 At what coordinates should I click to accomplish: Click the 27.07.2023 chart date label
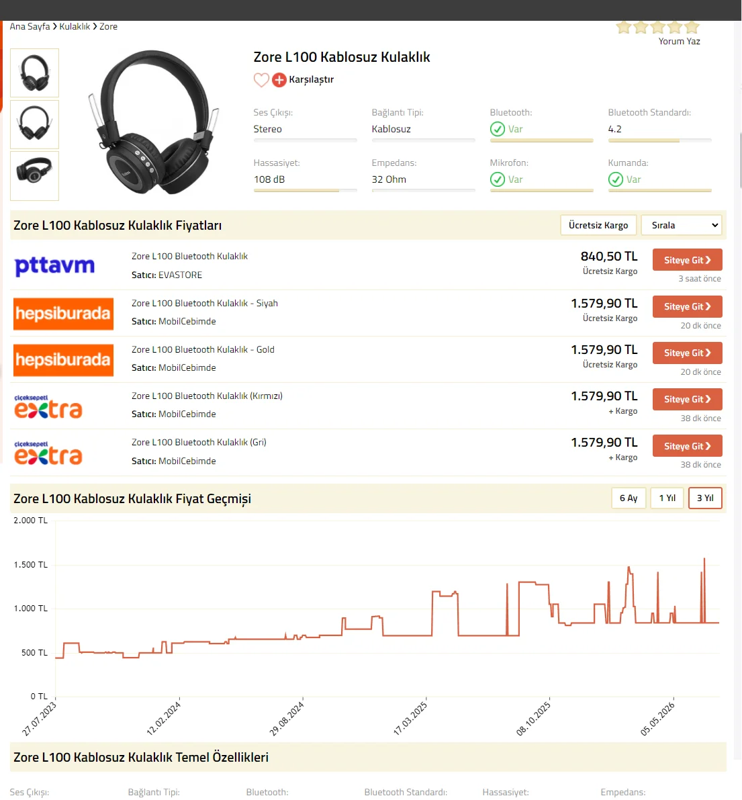[x=39, y=718]
